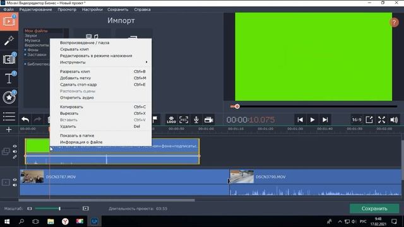Select Заставки in import list
Screen dimensions: 404x227
(37, 55)
